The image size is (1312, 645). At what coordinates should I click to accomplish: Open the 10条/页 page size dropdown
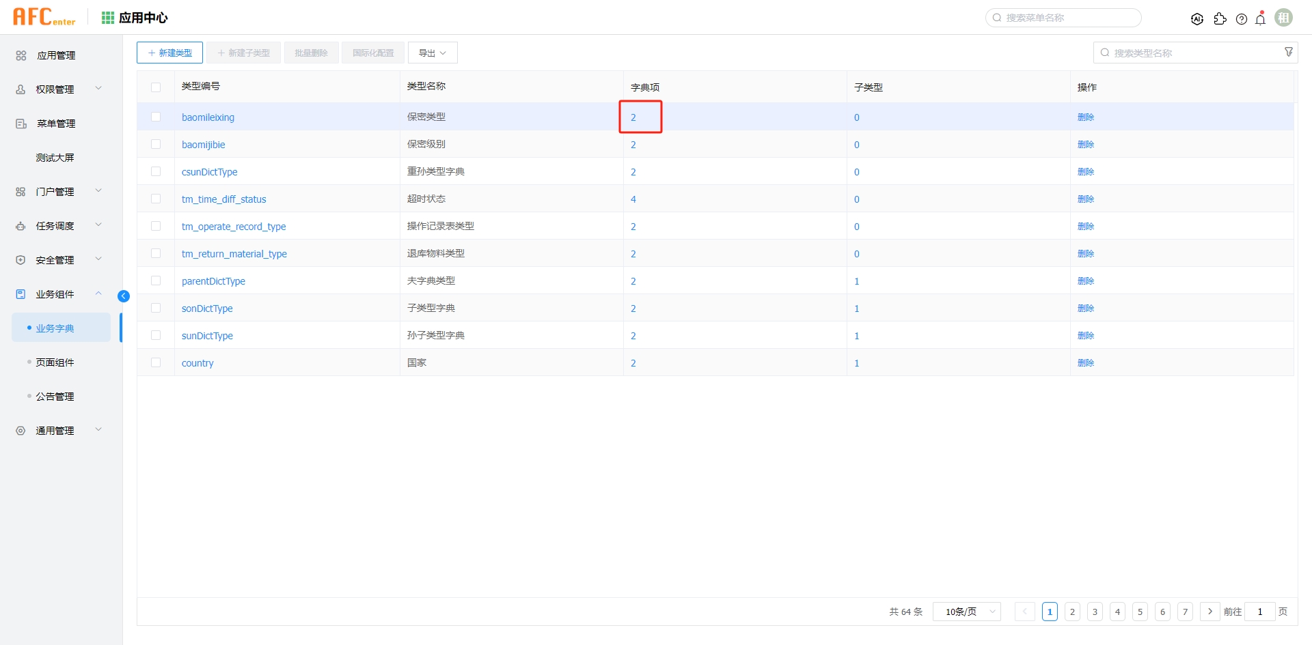point(966,612)
